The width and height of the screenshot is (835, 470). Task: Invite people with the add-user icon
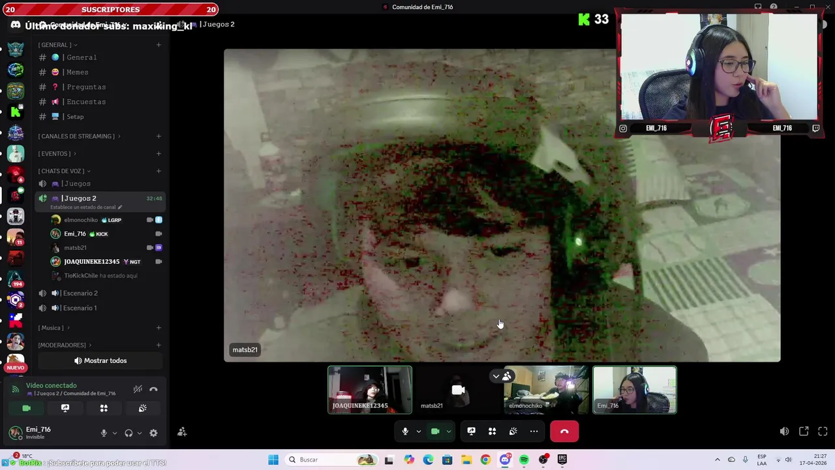tap(182, 431)
